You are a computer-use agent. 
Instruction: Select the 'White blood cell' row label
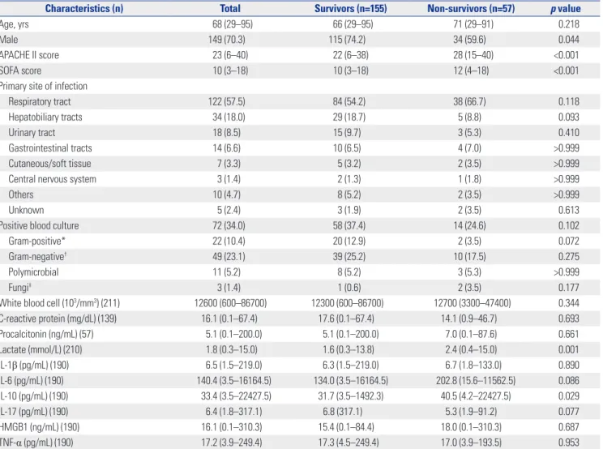click(x=60, y=303)
